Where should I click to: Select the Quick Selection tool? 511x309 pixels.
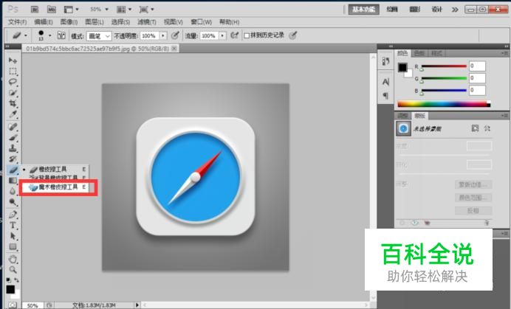coord(13,93)
